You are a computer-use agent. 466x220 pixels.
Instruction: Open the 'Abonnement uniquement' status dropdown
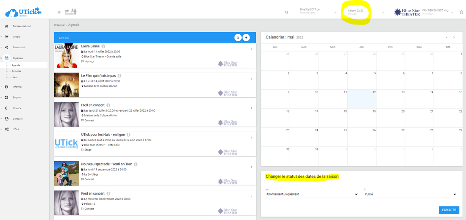[312, 194]
